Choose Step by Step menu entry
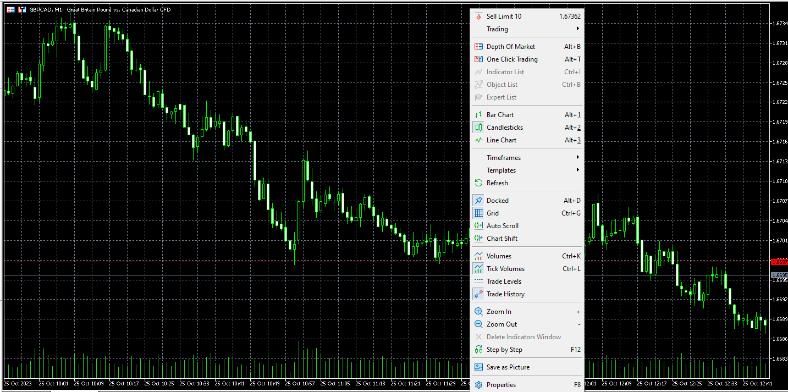 pos(504,350)
